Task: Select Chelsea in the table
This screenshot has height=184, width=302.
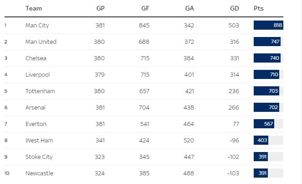Action: pos(36,58)
